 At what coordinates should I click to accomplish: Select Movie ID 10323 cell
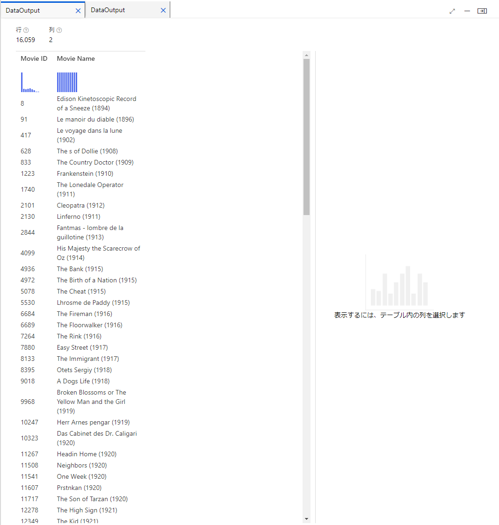pos(29,439)
